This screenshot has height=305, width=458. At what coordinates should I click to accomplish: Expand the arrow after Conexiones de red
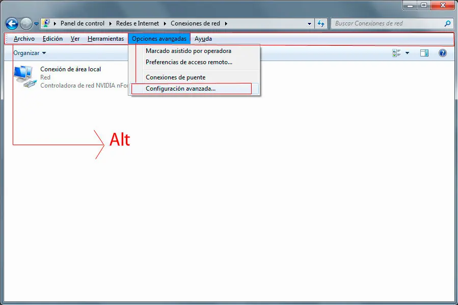click(x=226, y=23)
